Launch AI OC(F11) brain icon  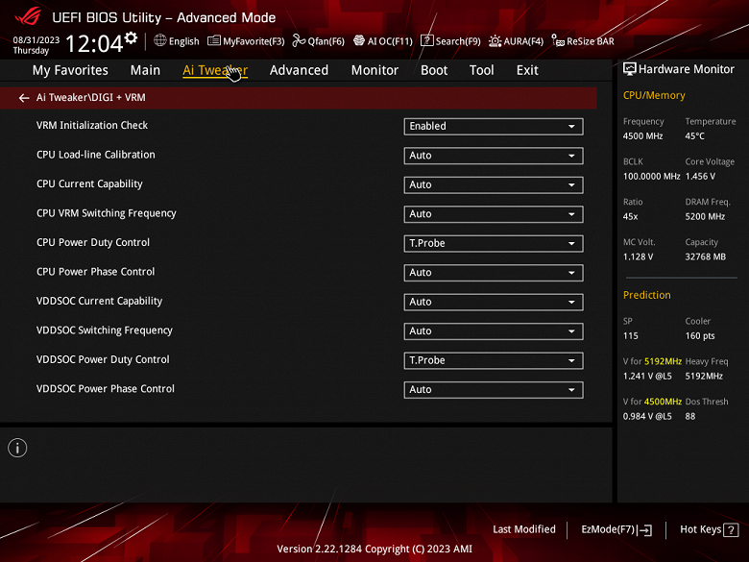point(359,40)
